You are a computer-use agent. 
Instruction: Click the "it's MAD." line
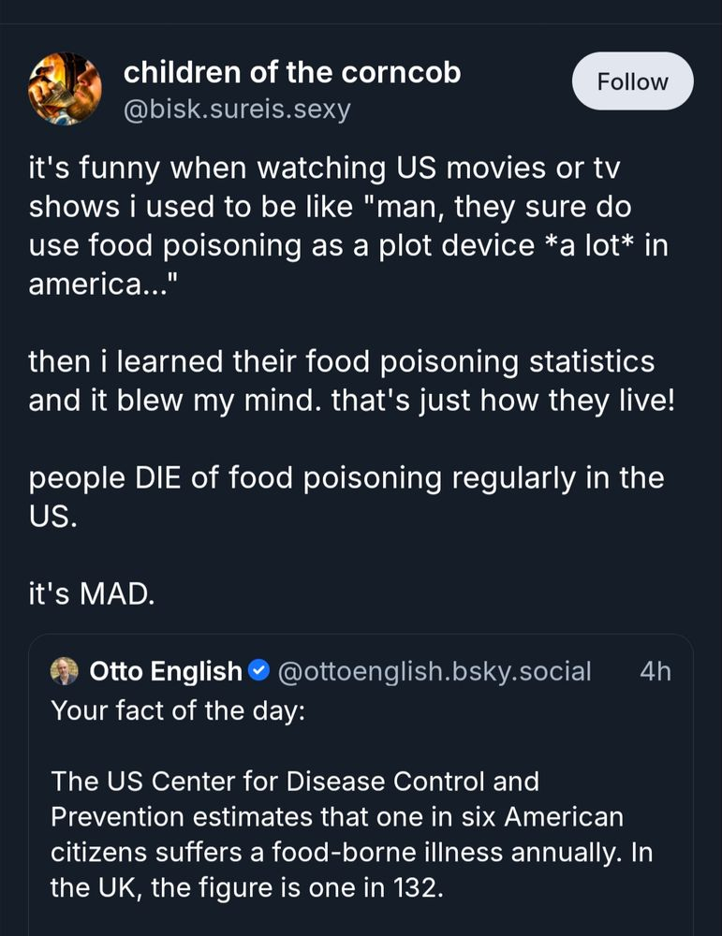coord(91,593)
